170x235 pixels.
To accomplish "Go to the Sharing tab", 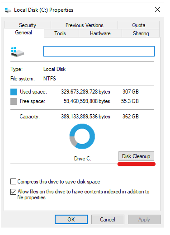I will 141,33.
